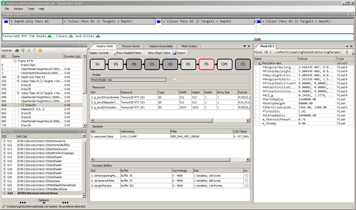Click the orange asterisk icon in Event Browser
Image resolution: width=356 pixels, height=210 pixels.
tap(40, 50)
